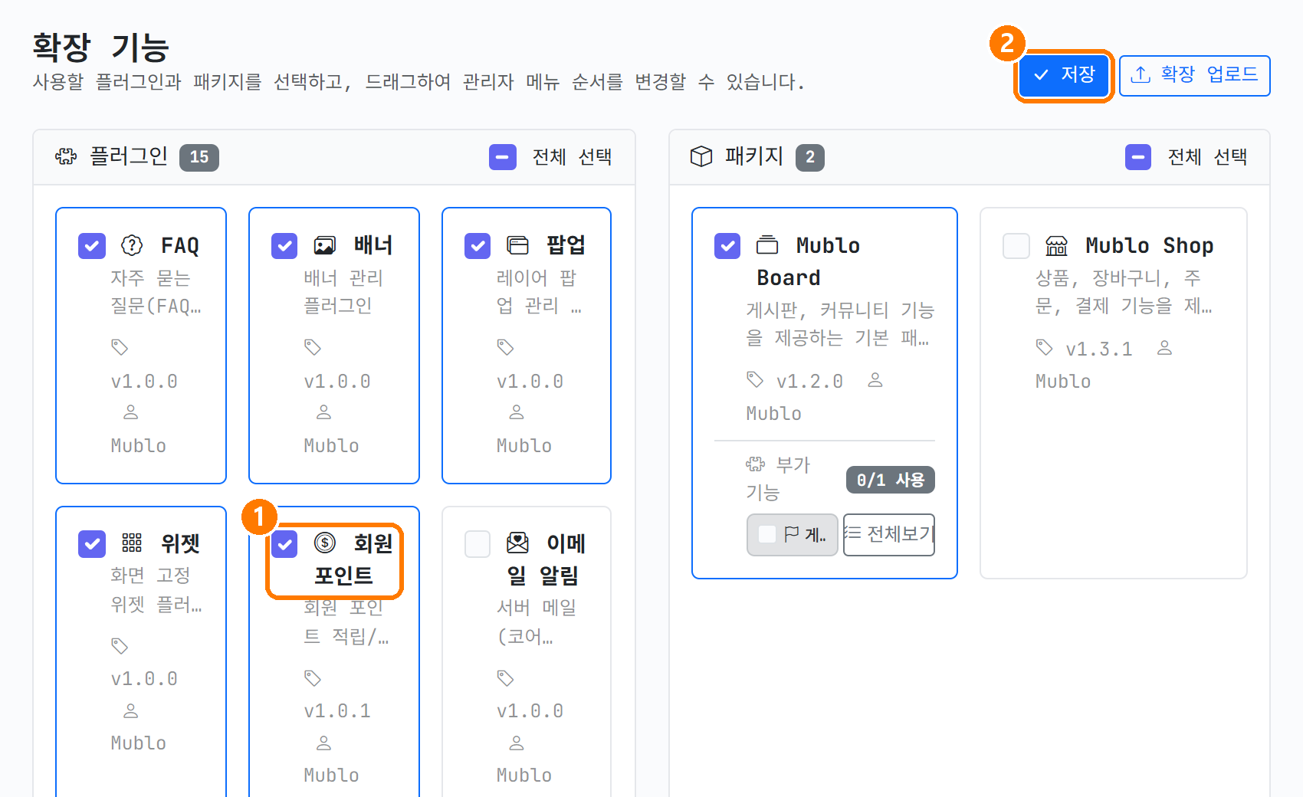Click the author person icon in Mublo Board card
1303x797 pixels.
click(875, 380)
